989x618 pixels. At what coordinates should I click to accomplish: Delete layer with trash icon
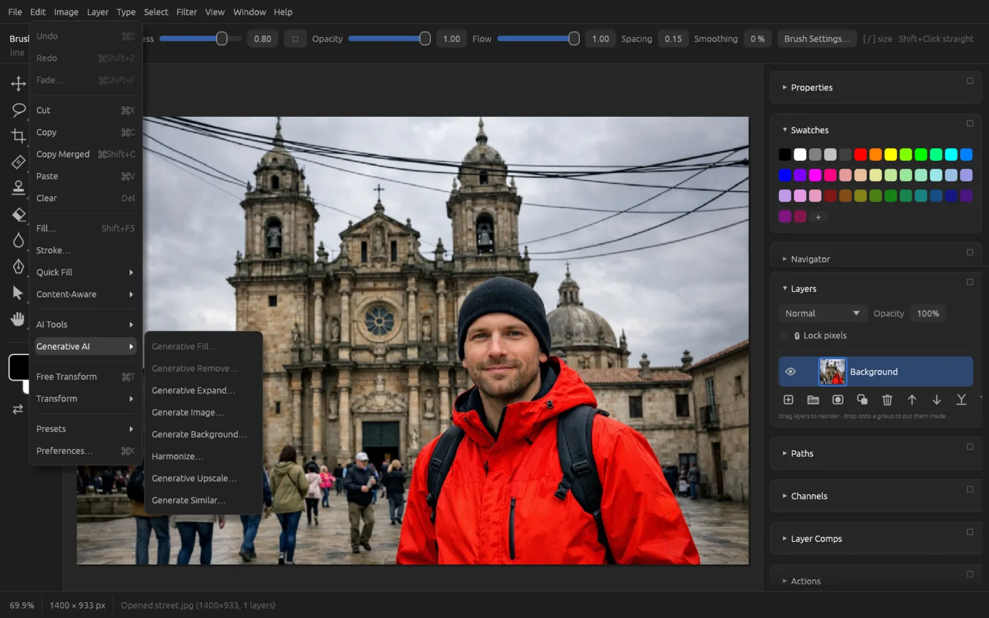click(x=887, y=400)
